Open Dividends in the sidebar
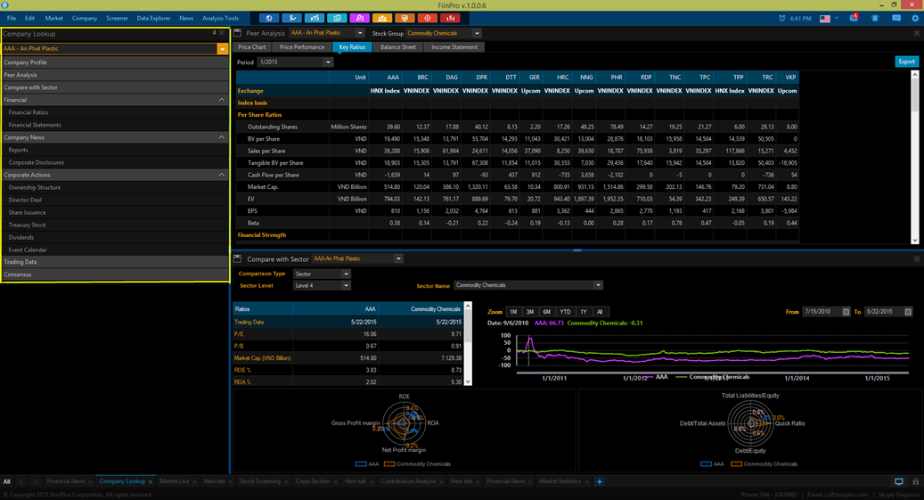 pos(20,237)
